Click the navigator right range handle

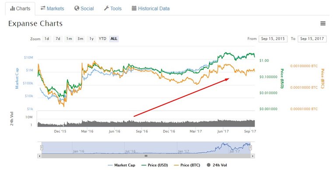click(250, 148)
